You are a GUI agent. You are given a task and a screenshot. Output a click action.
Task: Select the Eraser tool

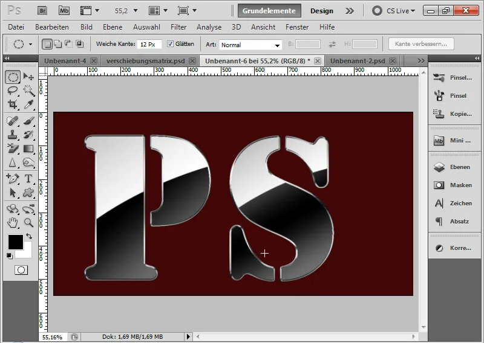pyautogui.click(x=13, y=149)
